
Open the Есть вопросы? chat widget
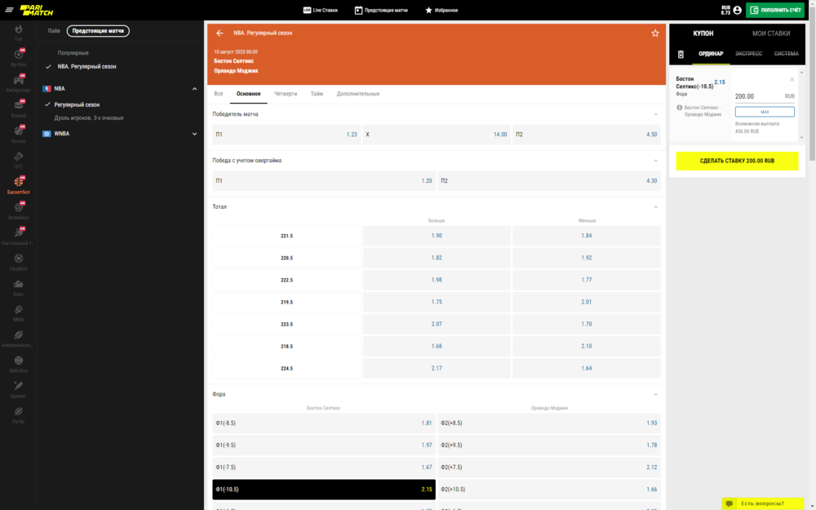click(763, 503)
